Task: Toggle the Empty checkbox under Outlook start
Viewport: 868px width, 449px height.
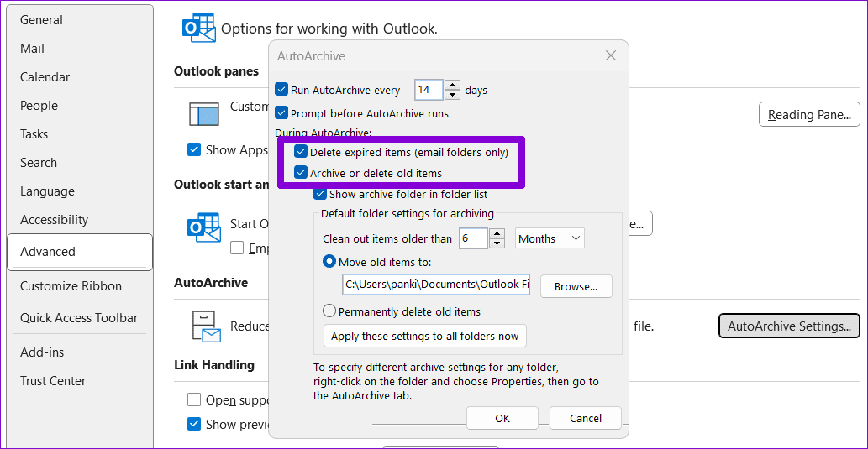Action: [238, 248]
